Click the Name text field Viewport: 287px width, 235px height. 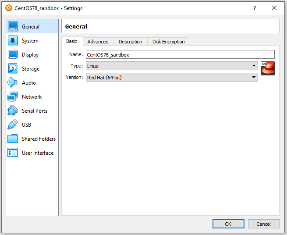(x=180, y=55)
